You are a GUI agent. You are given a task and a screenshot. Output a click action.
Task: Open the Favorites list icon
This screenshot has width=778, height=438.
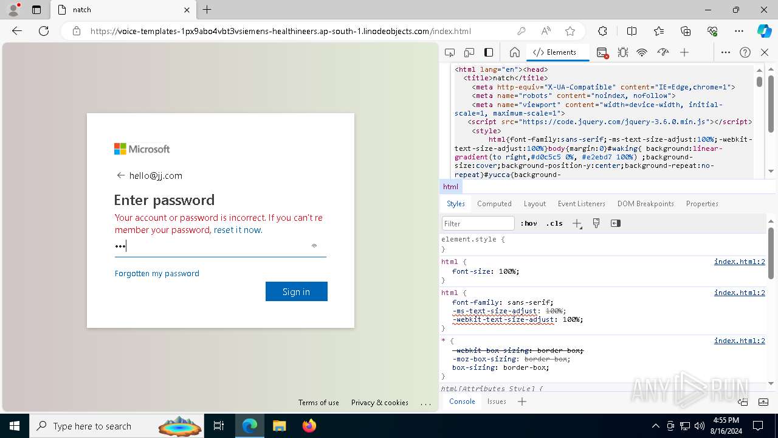point(659,31)
